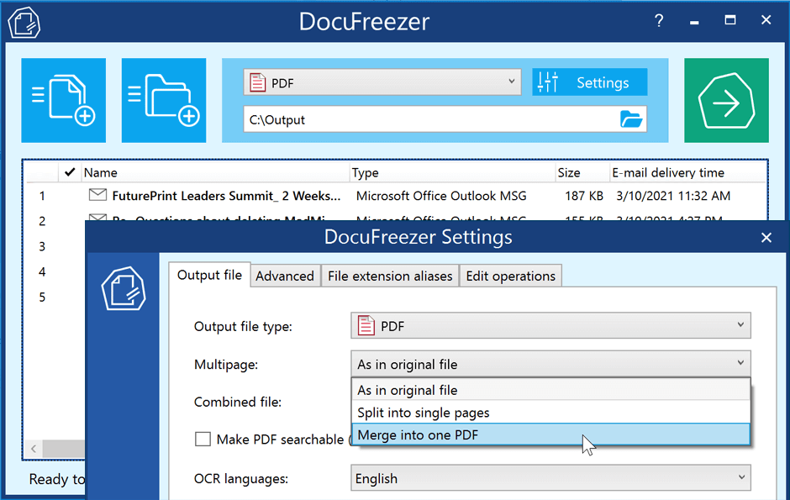Choose 'Split into single pages' option
The image size is (790, 500).
[550, 413]
